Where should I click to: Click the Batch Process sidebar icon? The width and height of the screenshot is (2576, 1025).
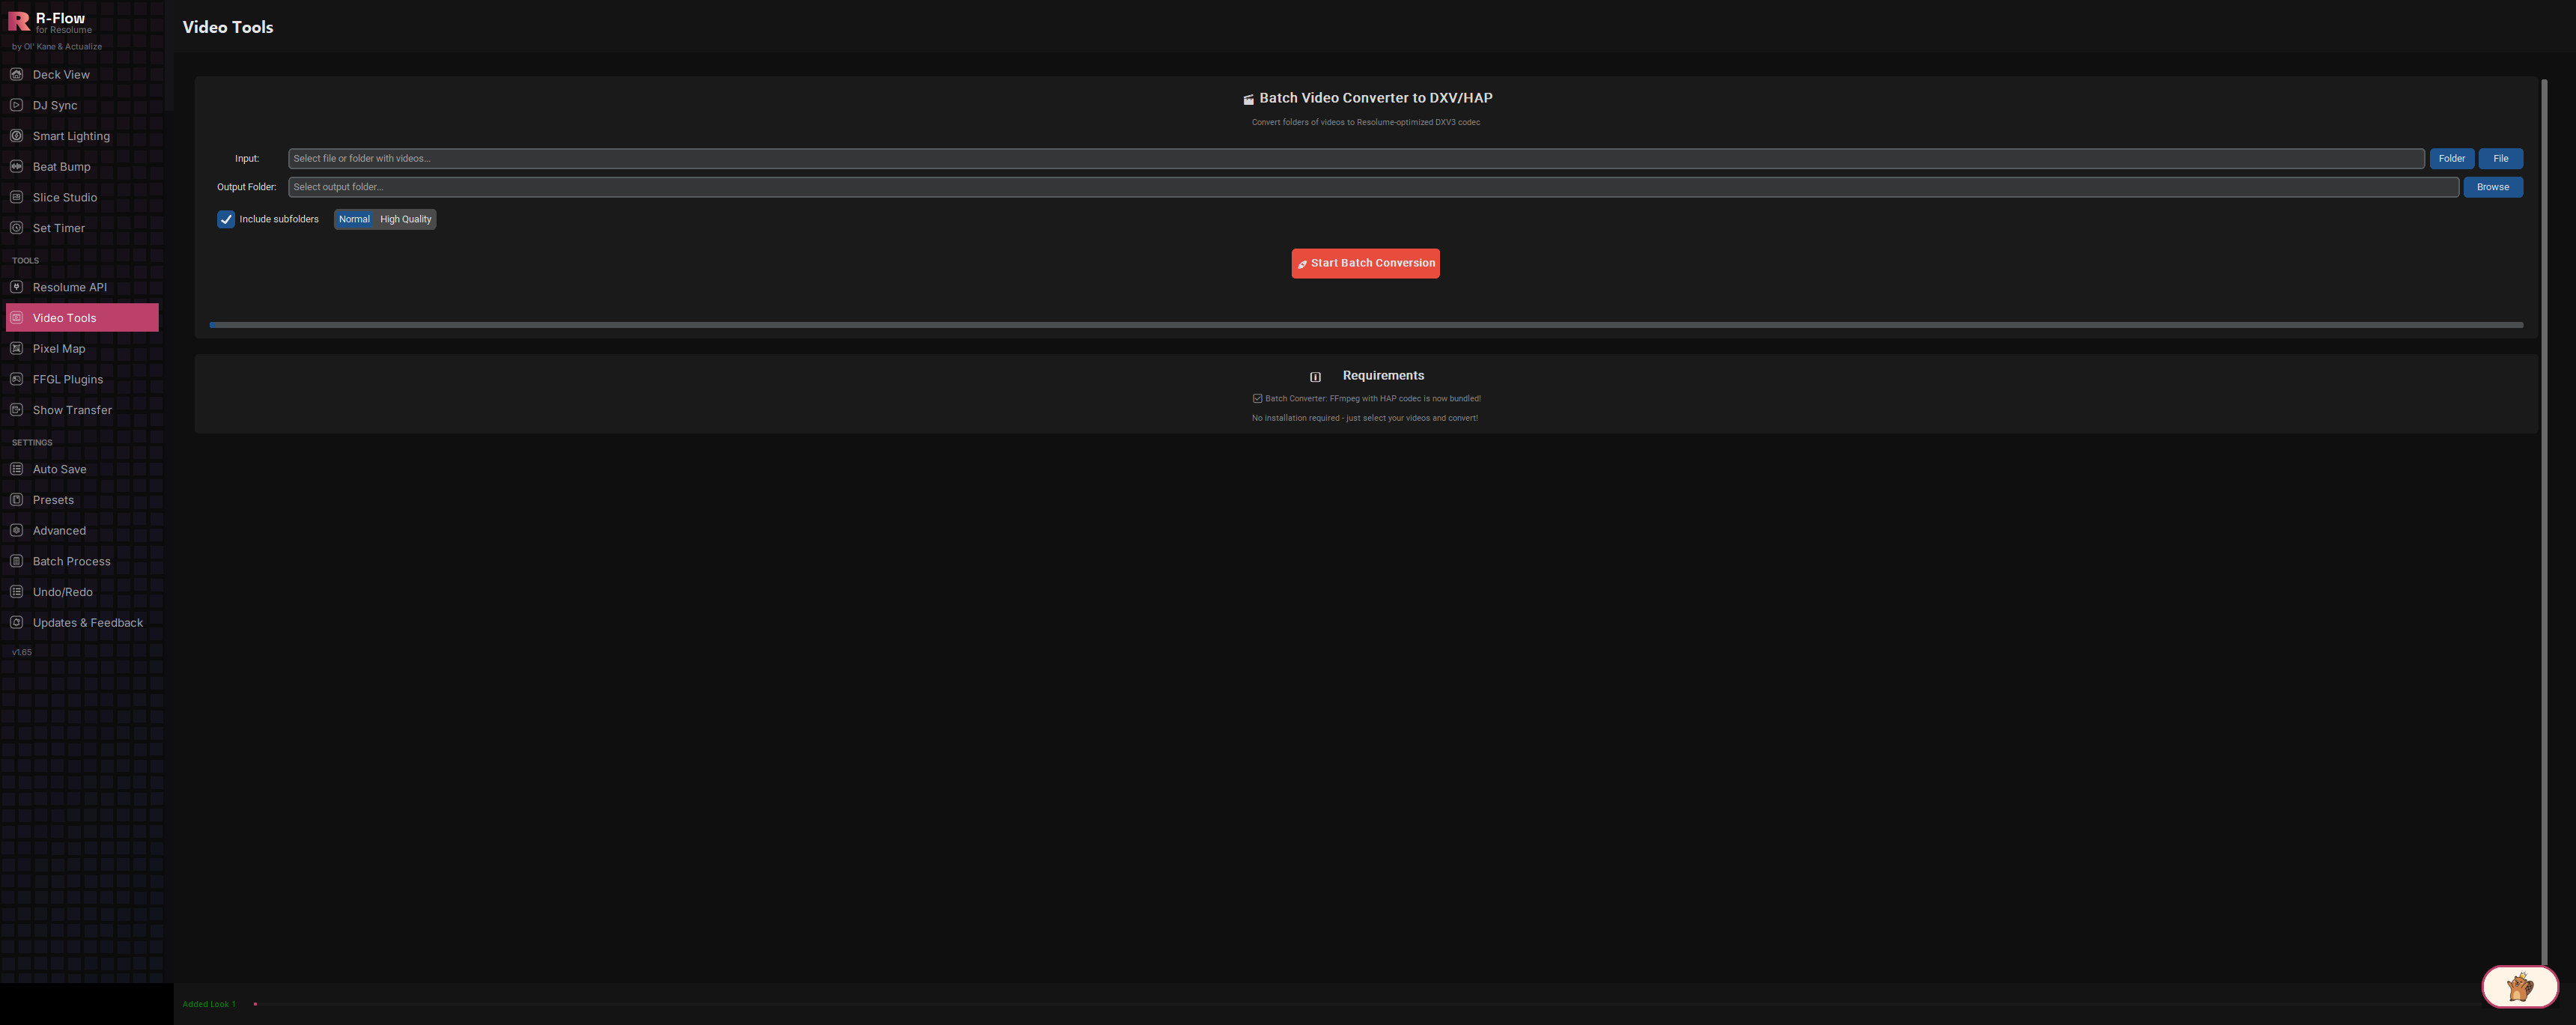16,561
